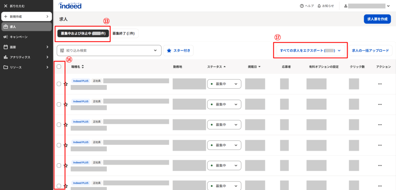Click the 絞り込み検索 filter search field
Image resolution: width=396 pixels, height=190 pixels.
109,50
